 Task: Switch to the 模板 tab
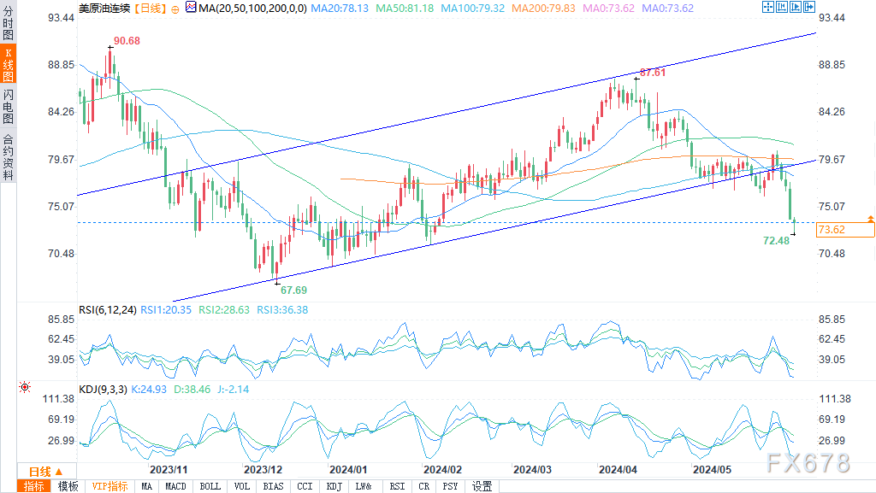(68, 486)
